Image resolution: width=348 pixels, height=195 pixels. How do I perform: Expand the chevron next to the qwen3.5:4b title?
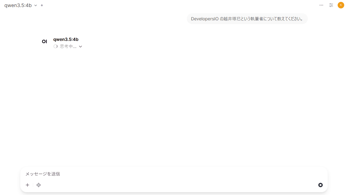[x=36, y=5]
